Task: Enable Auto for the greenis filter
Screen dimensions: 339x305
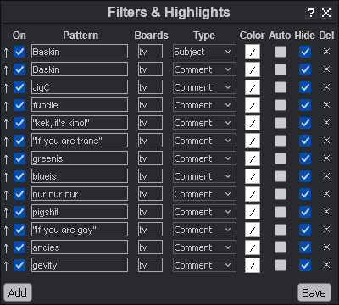Action: [281, 158]
